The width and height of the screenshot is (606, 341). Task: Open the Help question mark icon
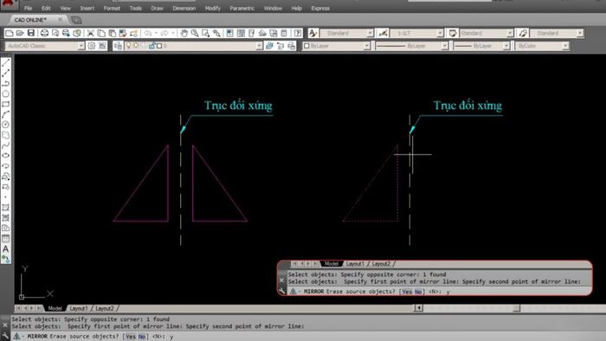tap(298, 33)
